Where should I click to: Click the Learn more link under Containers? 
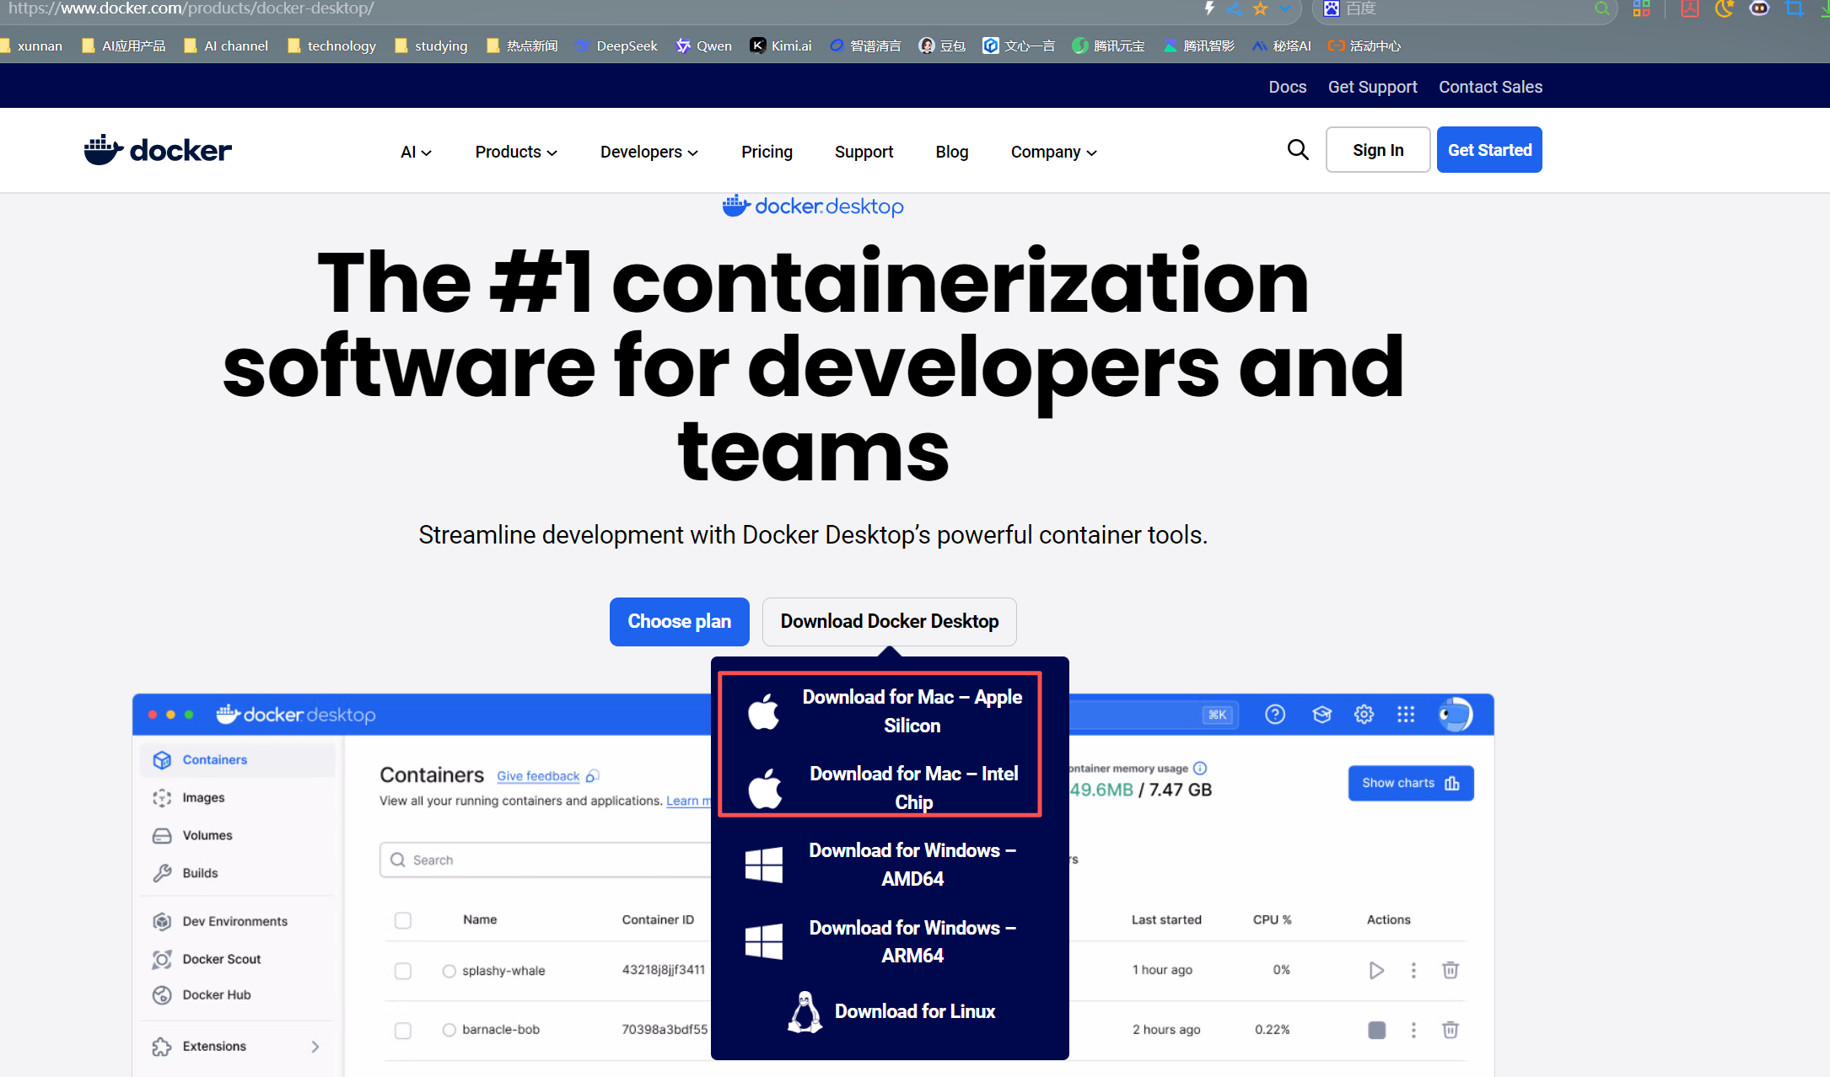[688, 801]
